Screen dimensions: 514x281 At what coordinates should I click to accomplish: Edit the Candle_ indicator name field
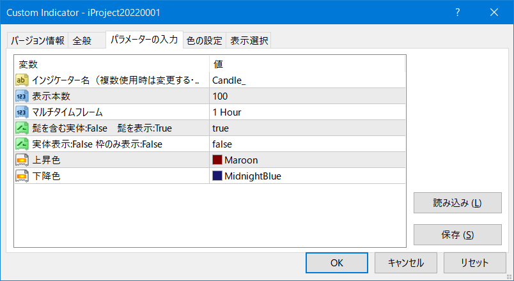click(x=307, y=80)
